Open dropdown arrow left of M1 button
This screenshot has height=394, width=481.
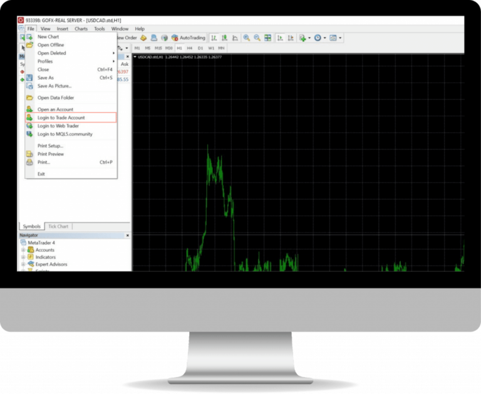[x=127, y=48]
